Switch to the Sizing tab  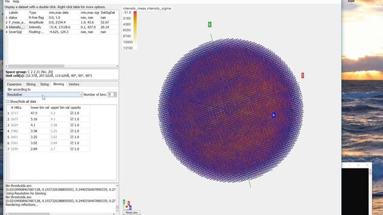[44, 84]
